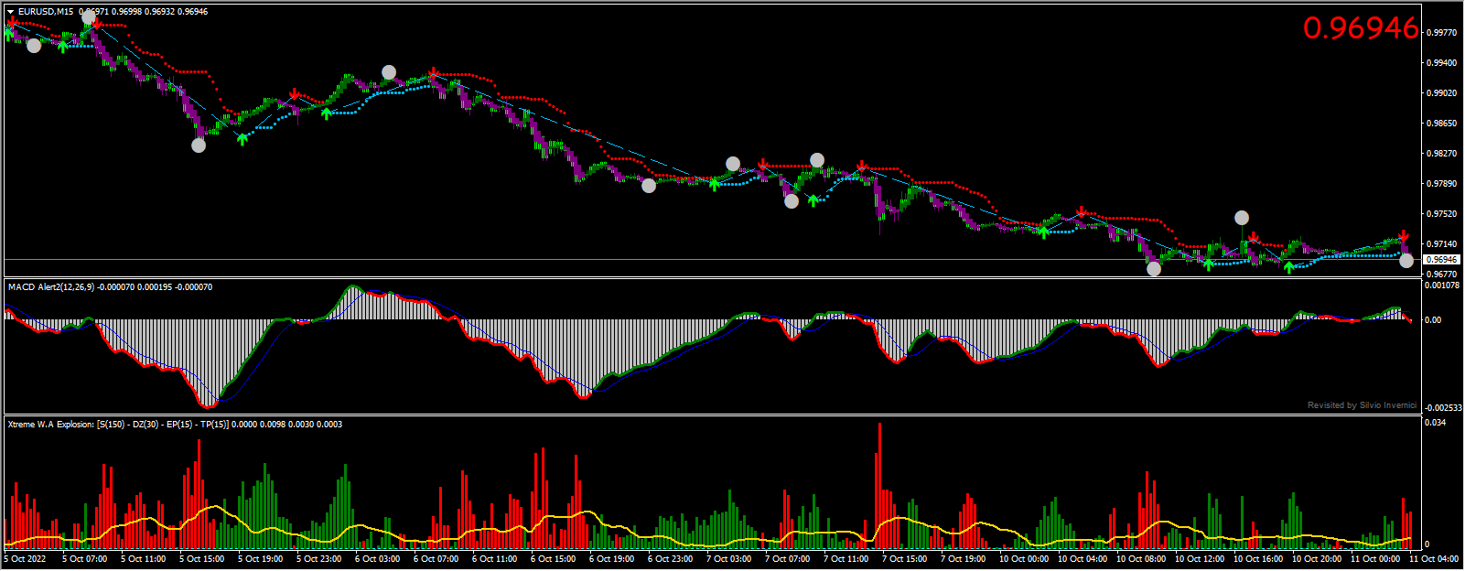Select the gray circle marker beside the 0.96946 price tag

1406,261
